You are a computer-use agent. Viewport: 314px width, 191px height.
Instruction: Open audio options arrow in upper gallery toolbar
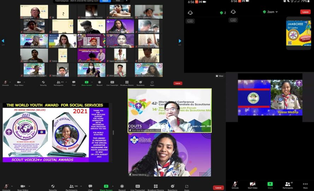(x=10, y=82)
